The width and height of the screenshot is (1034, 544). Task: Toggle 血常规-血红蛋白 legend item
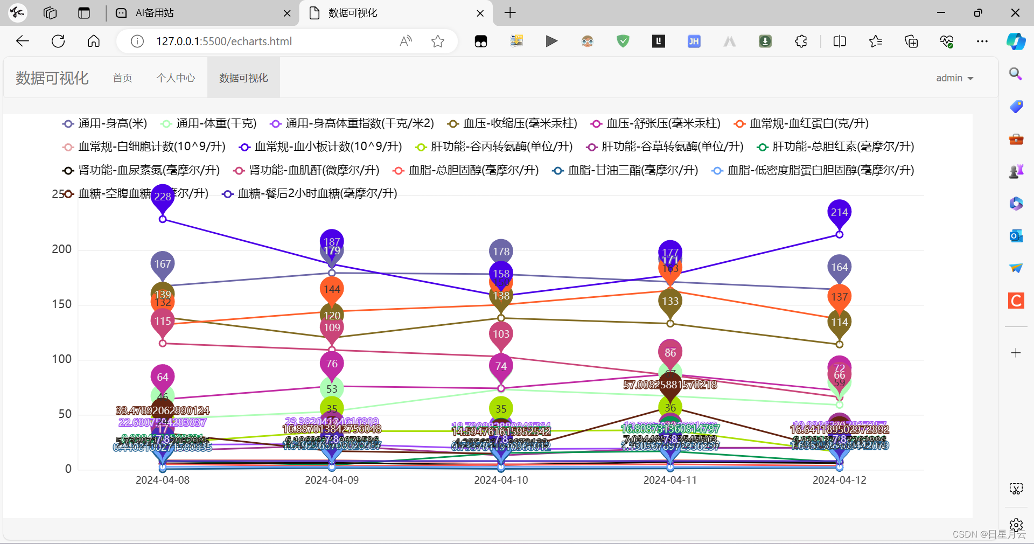[x=801, y=124]
